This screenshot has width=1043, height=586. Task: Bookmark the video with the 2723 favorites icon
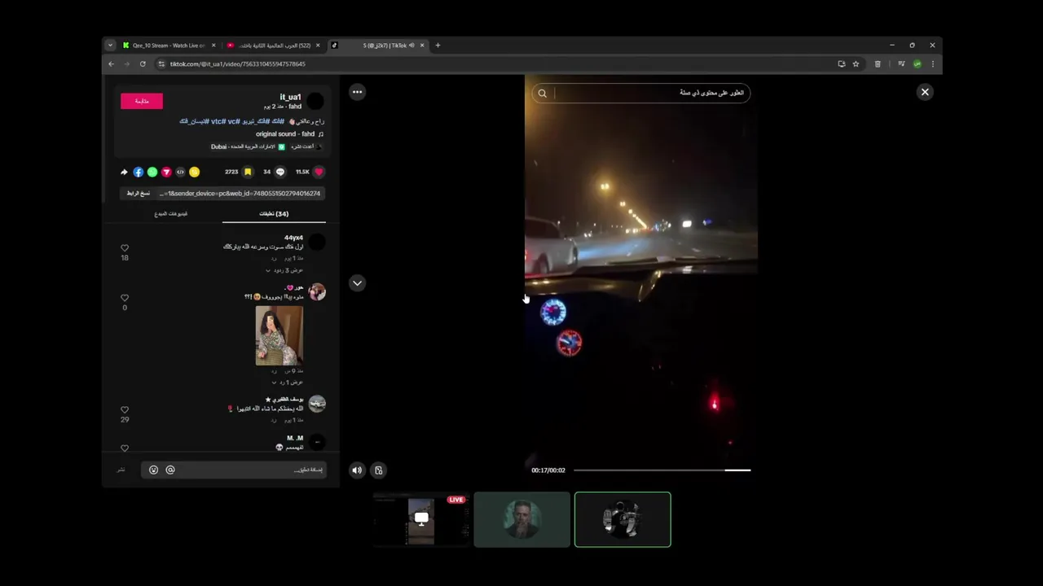[248, 172]
